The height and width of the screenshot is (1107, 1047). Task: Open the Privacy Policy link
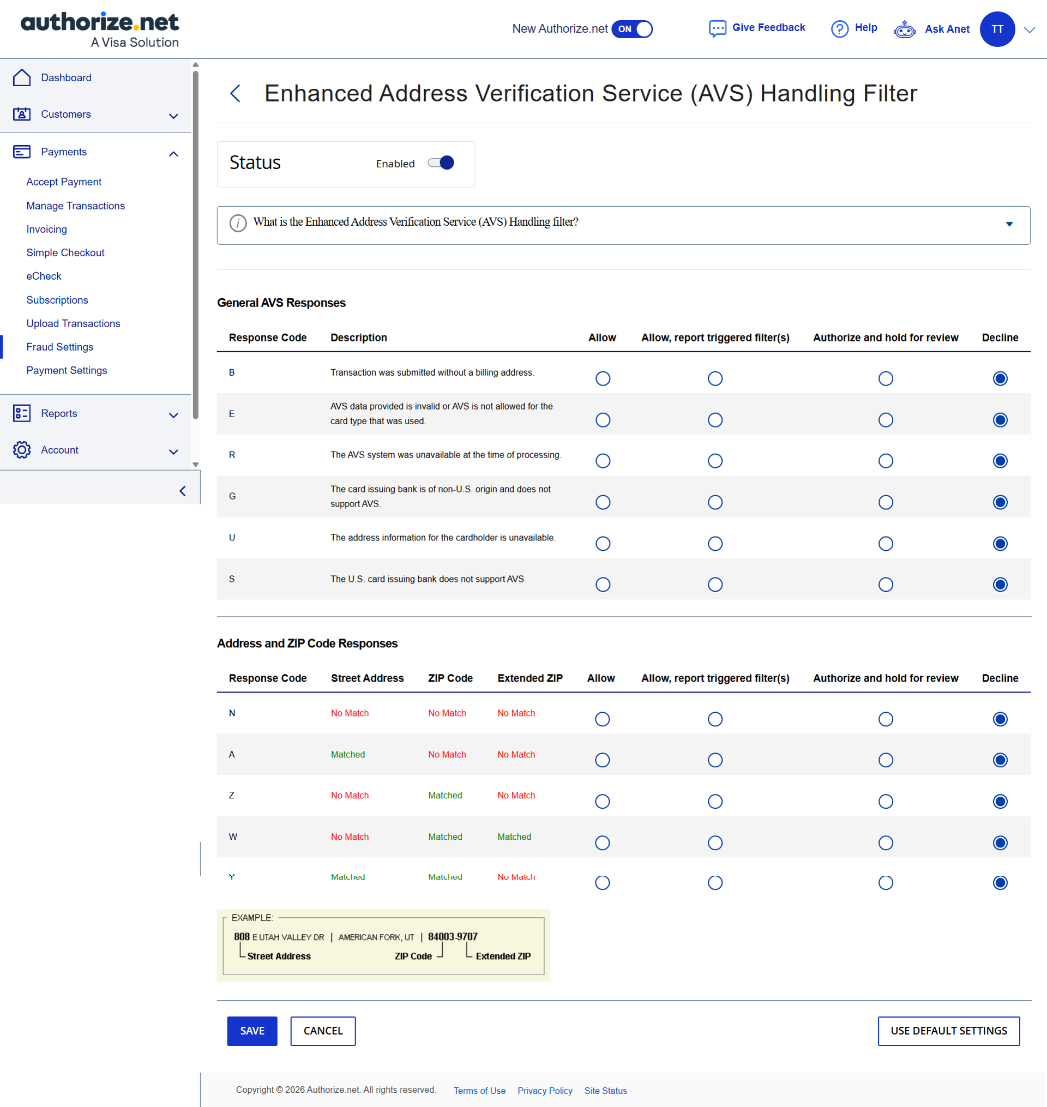545,1091
